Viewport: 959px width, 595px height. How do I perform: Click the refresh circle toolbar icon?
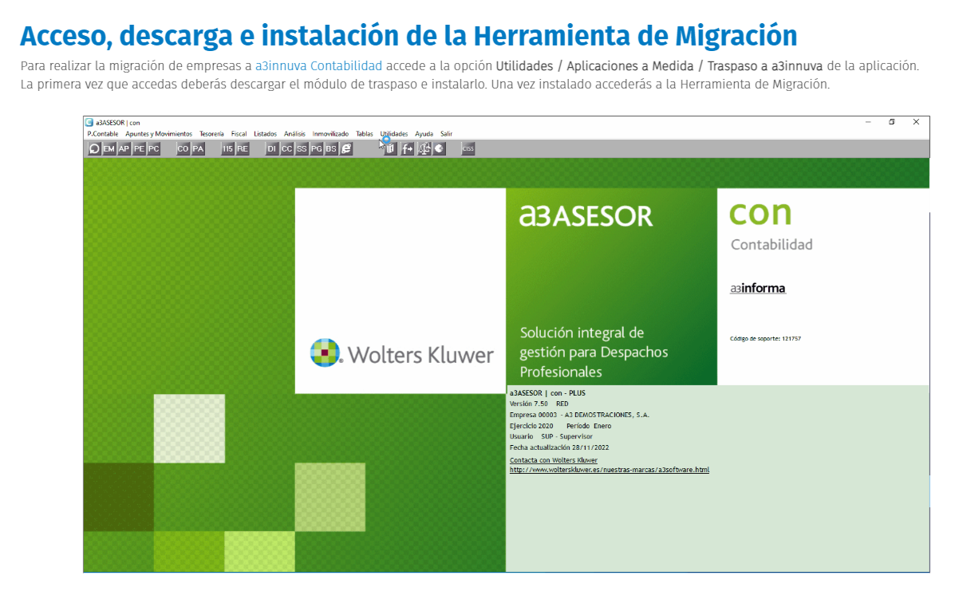(94, 148)
